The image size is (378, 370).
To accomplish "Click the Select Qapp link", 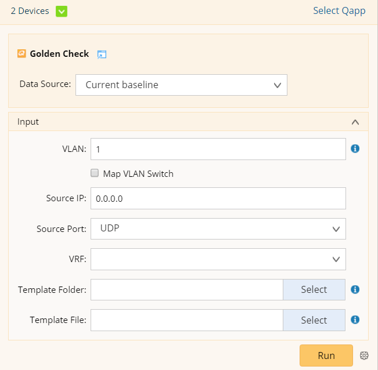I will coord(339,11).
